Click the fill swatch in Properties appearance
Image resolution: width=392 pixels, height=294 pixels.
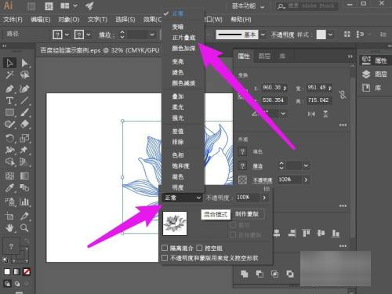point(242,151)
